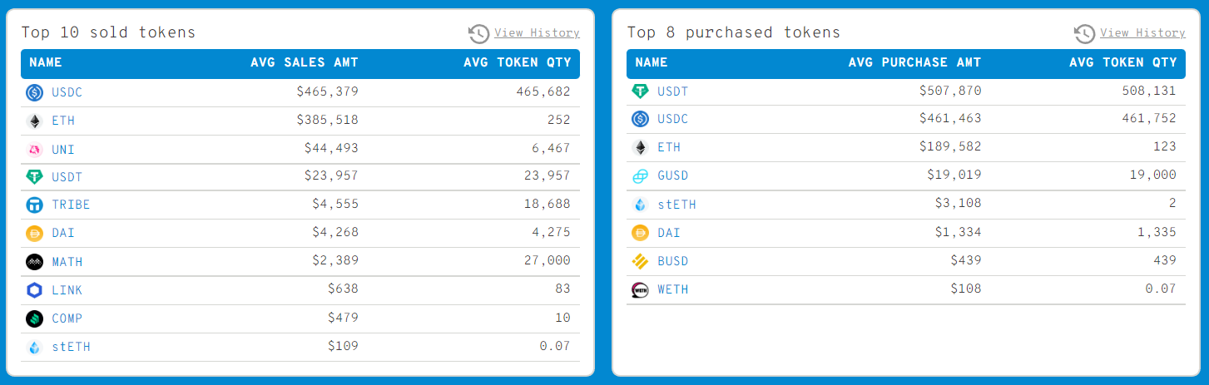The width and height of the screenshot is (1209, 385).
Task: Open the GUSD token link
Action: pos(673,176)
